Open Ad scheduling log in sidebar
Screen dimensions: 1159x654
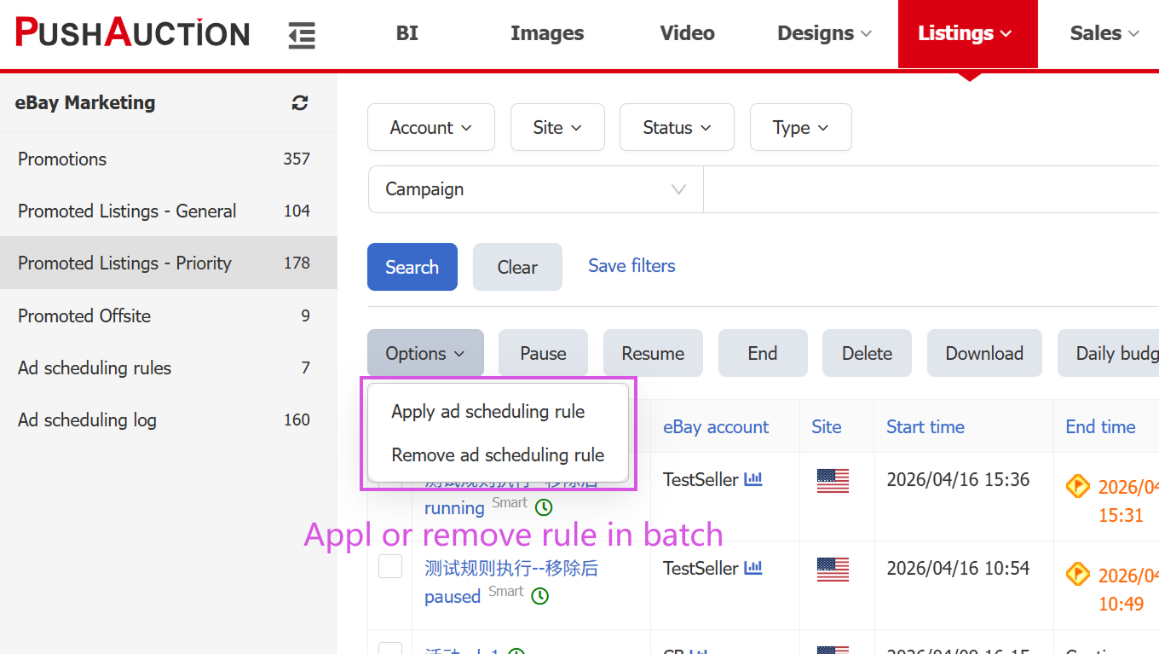pyautogui.click(x=87, y=420)
